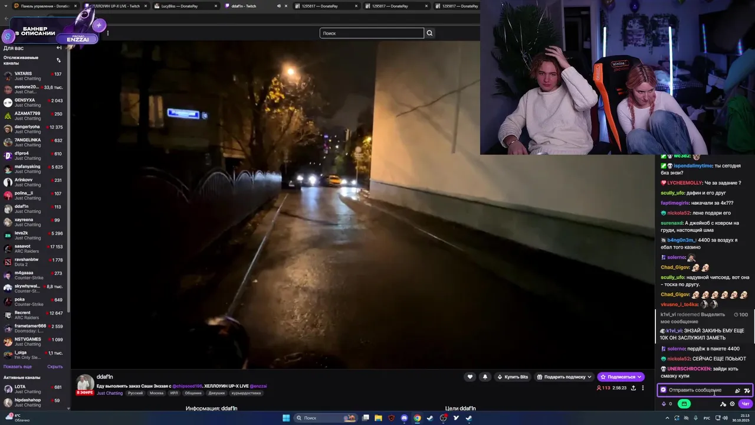The image size is (755, 425).
Task: Open Подписаться subscribe dropdown
Action: coord(621,377)
